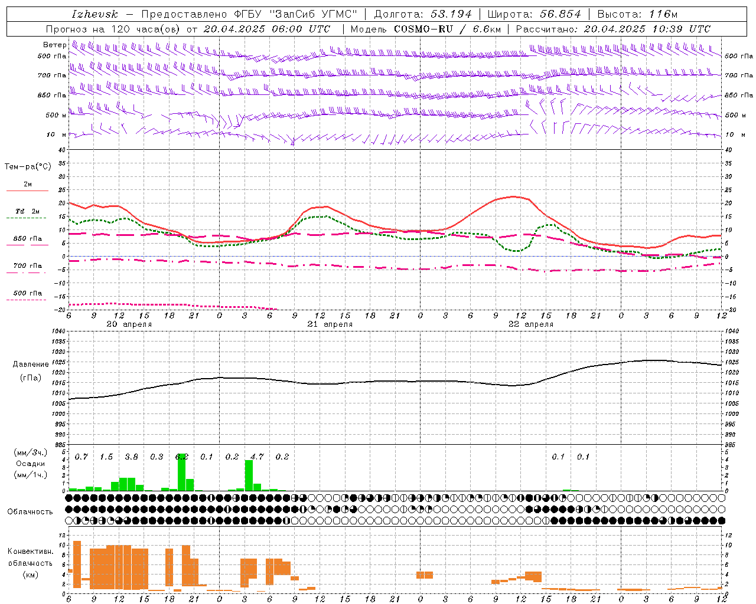Image resolution: width=756 pixels, height=604 pixels.
Task: Select the left 700 гПа wind level label
Action: click(52, 75)
